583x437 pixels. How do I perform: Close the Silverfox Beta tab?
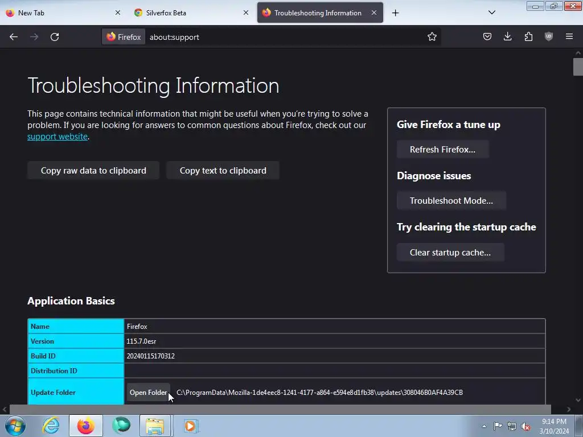pos(246,13)
